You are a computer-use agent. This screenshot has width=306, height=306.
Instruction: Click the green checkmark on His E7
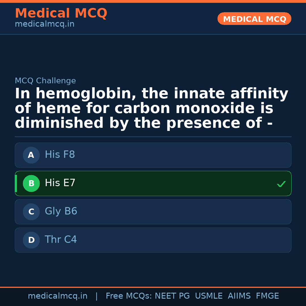pyautogui.click(x=281, y=184)
